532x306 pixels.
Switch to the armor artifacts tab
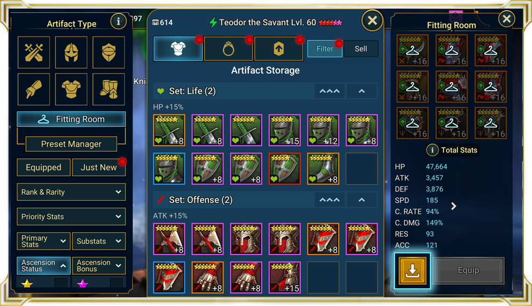[x=178, y=49]
